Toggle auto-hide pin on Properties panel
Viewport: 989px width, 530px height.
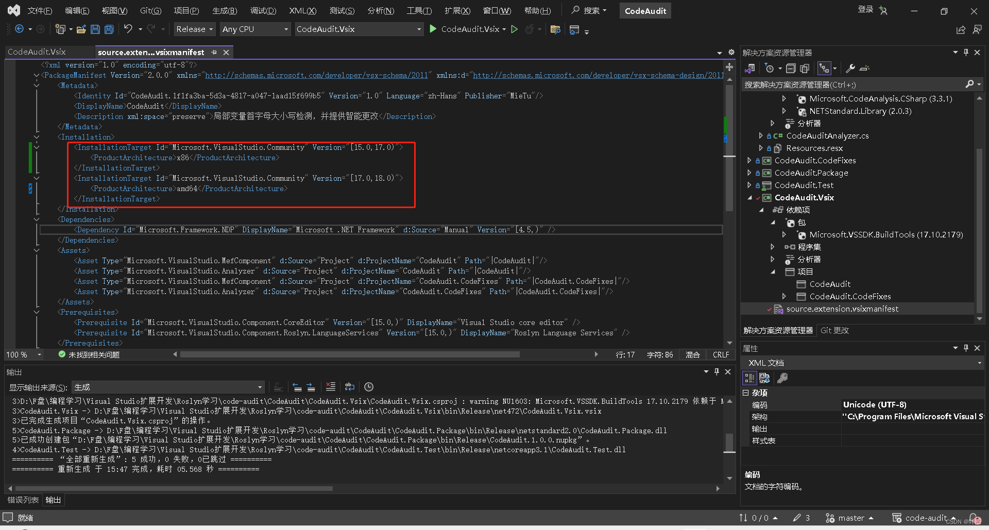click(966, 348)
